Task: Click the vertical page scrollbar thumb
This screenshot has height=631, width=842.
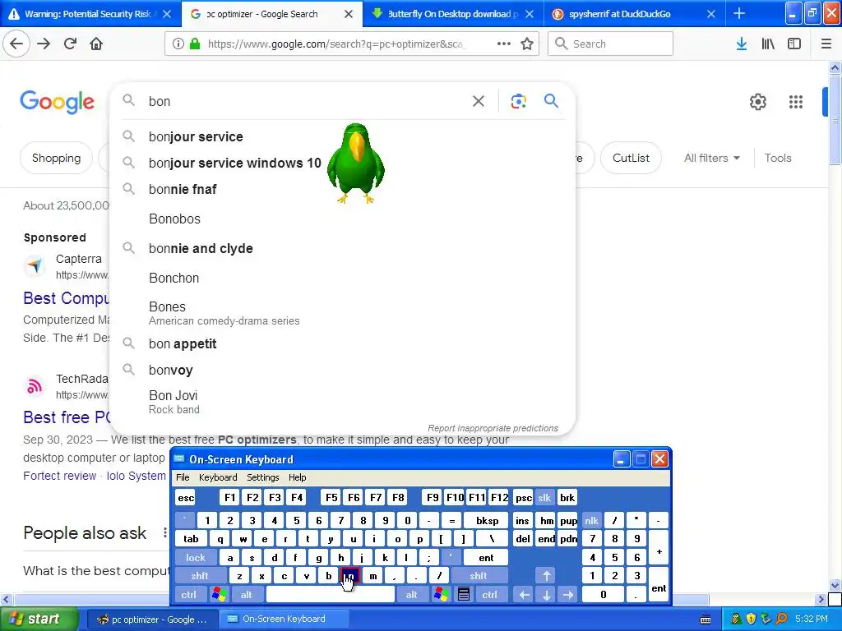Action: tap(835, 119)
